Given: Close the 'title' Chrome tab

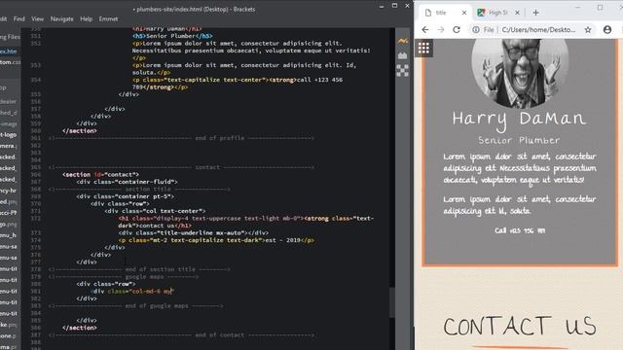Looking at the screenshot, I should [464, 13].
